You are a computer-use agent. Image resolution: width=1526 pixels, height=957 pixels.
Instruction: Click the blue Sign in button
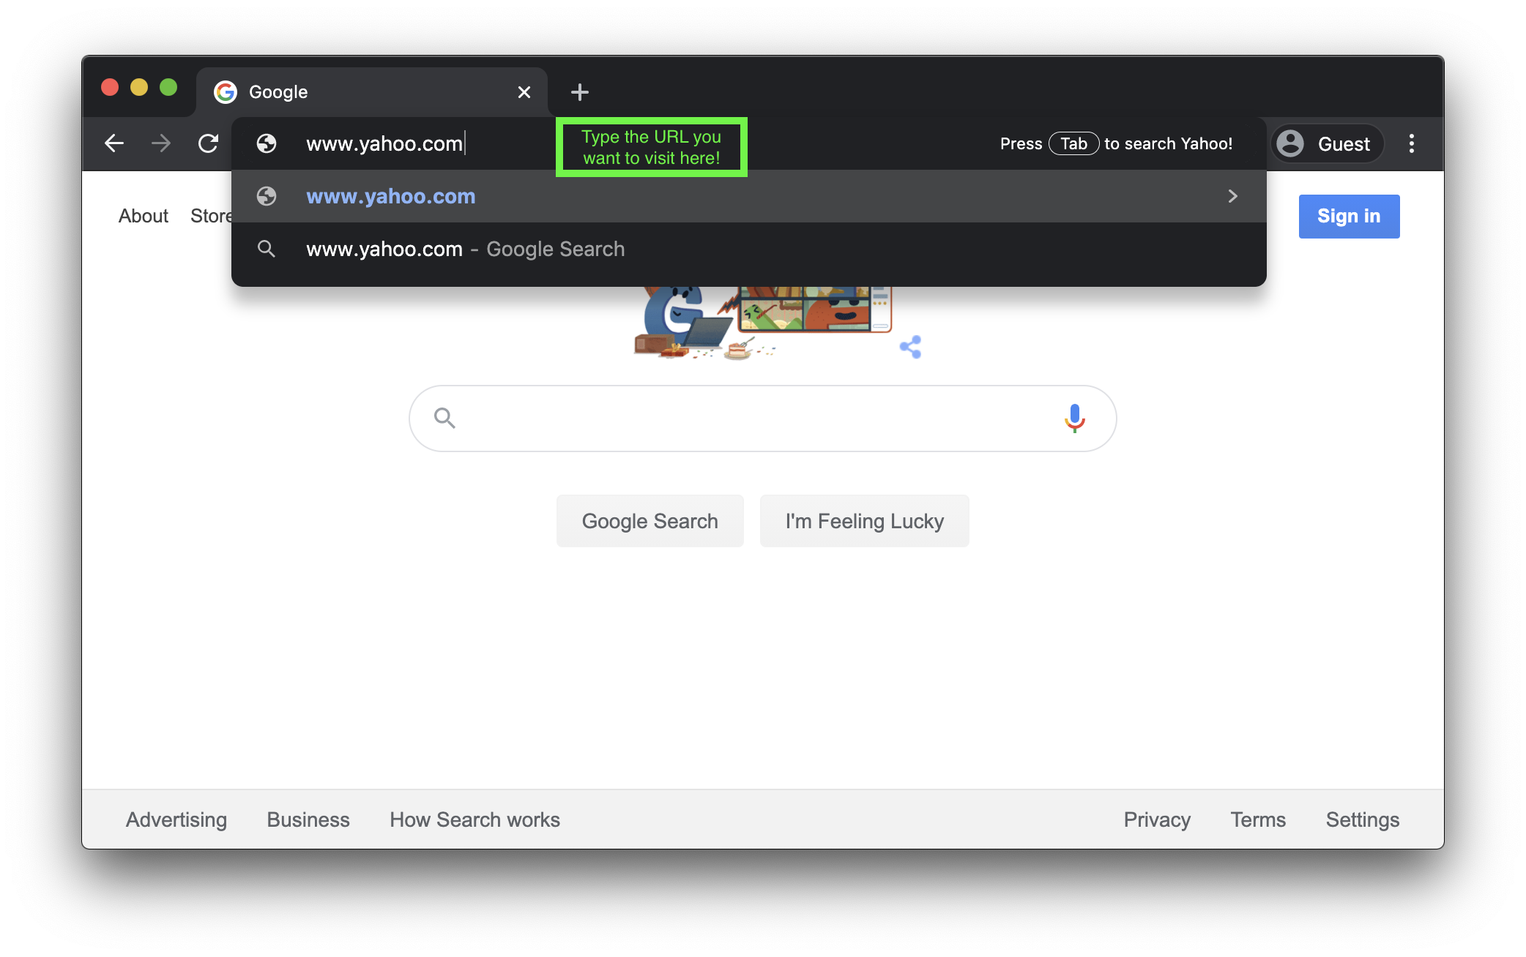[x=1349, y=216]
